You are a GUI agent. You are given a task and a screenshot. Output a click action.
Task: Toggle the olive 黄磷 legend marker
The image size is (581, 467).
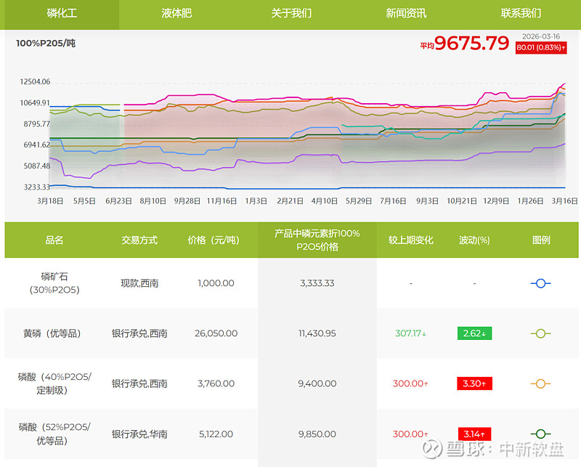(x=540, y=333)
